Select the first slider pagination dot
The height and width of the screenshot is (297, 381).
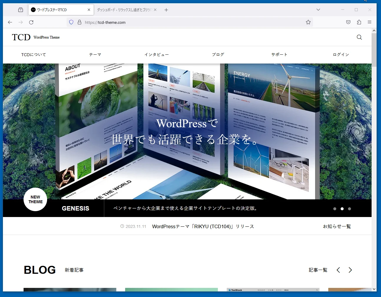click(335, 209)
